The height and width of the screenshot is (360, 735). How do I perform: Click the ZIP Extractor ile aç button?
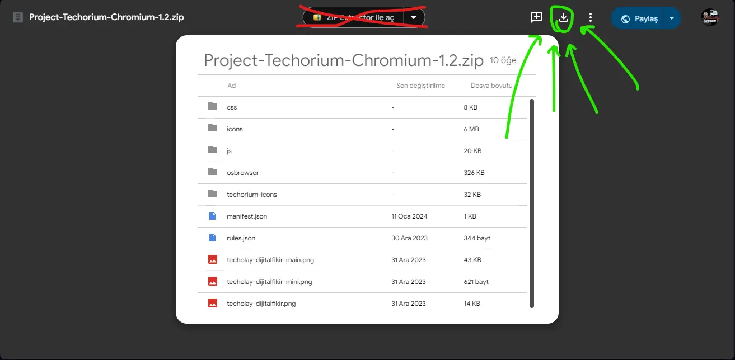pyautogui.click(x=353, y=17)
